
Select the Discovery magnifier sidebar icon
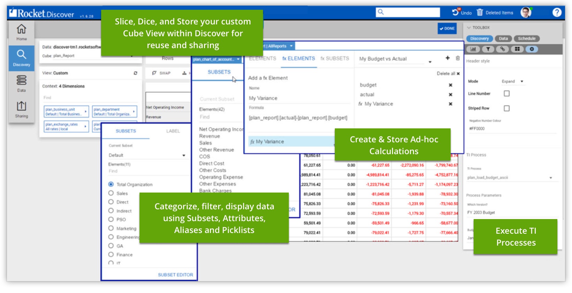[21, 54]
